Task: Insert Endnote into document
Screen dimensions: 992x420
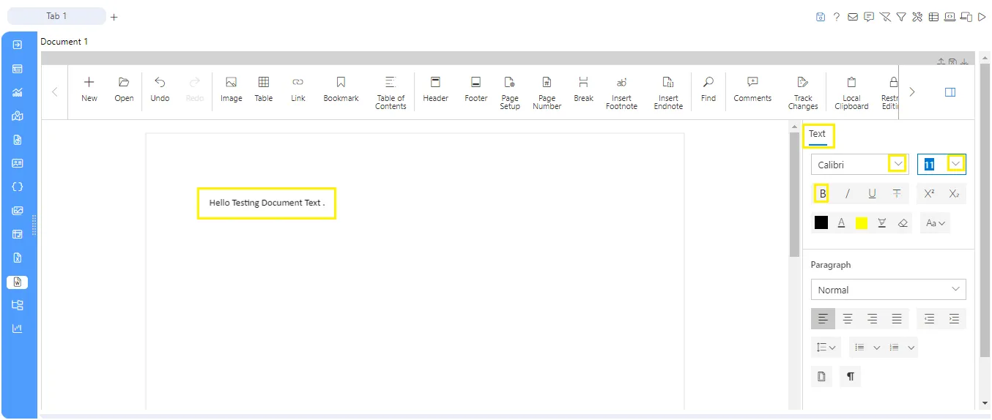Action: coord(668,91)
